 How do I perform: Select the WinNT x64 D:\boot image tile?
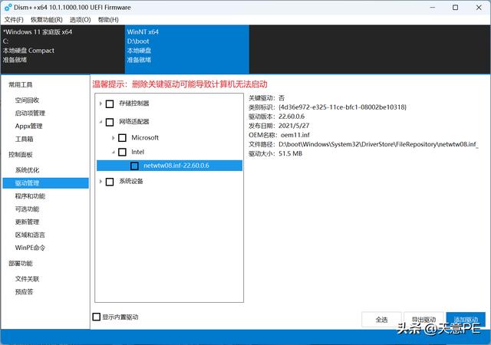pos(186,50)
